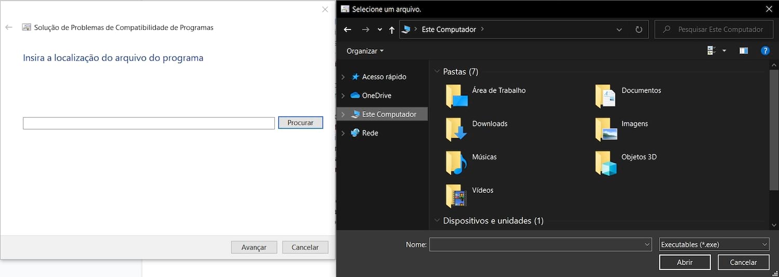Open the recent locations dropdown arrow
The image size is (779, 277).
[380, 30]
